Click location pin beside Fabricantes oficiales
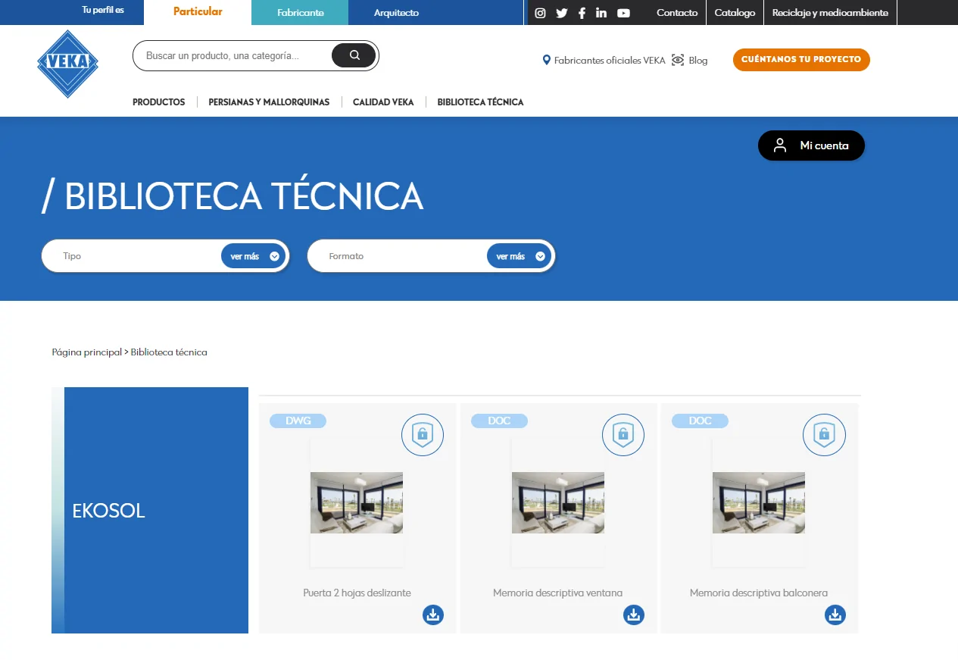This screenshot has width=958, height=660. [546, 60]
